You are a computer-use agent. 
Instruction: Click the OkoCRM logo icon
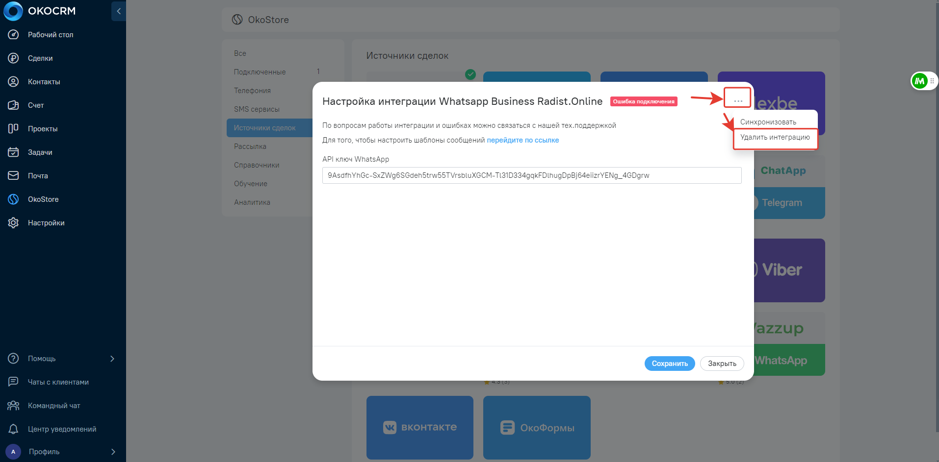tap(13, 11)
